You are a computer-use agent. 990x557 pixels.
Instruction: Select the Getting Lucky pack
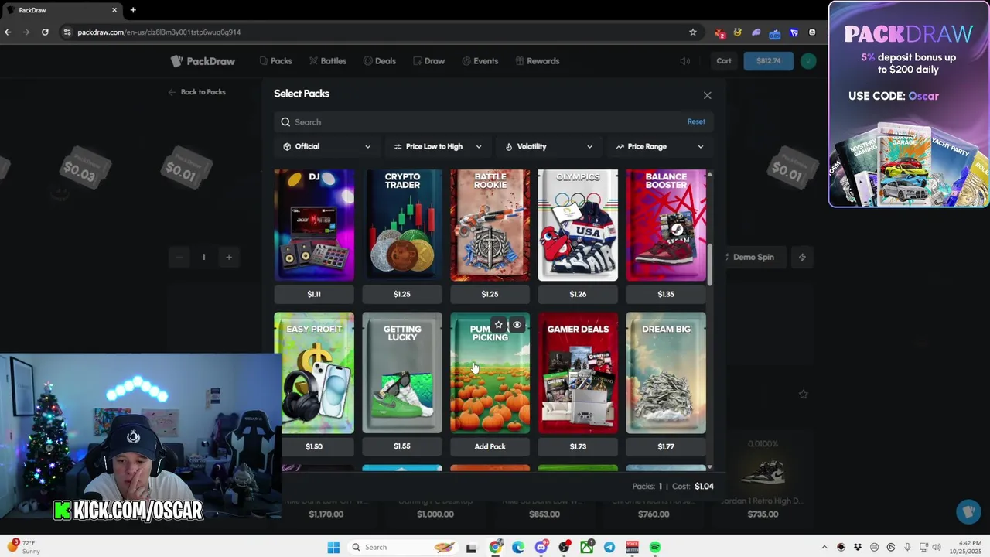click(x=402, y=373)
